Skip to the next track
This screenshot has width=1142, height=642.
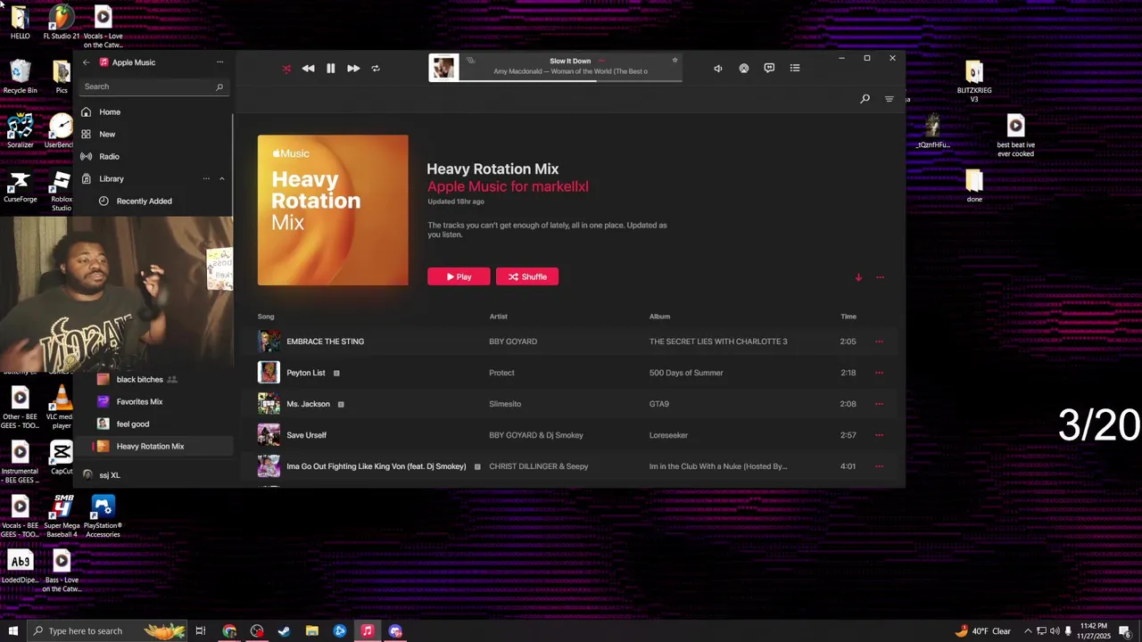353,69
